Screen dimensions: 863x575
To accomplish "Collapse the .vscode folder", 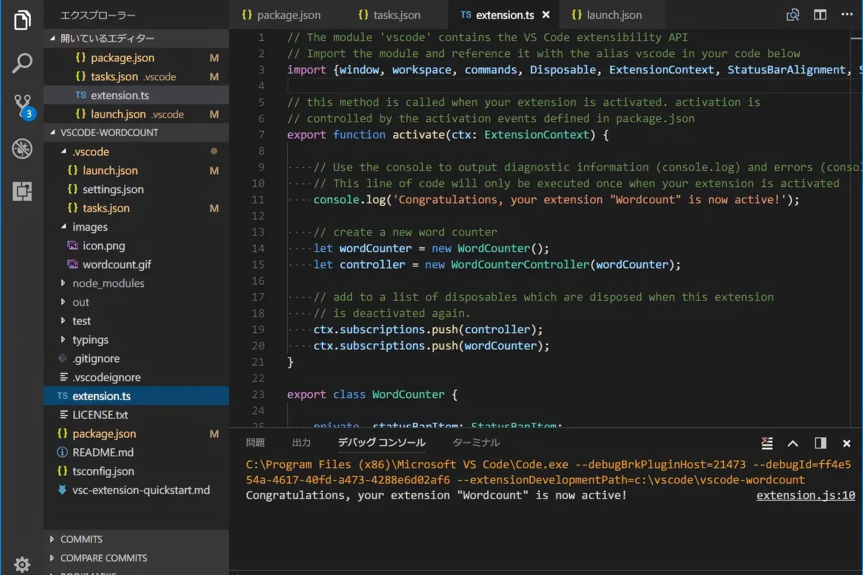I will [136, 152].
